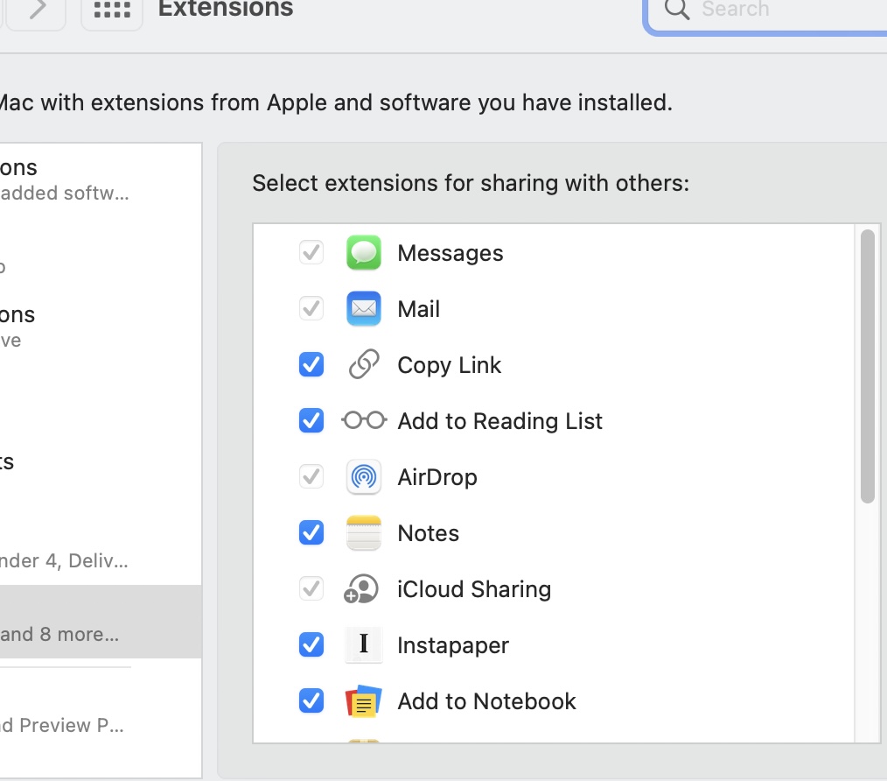Disable the Instapaper sharing extension
This screenshot has height=781, width=887.
pos(311,644)
